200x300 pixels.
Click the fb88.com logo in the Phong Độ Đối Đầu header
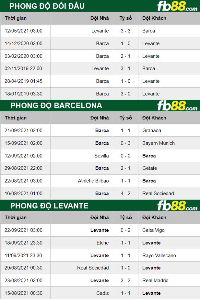177,6
